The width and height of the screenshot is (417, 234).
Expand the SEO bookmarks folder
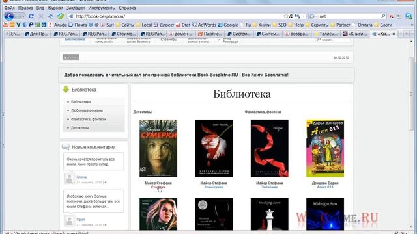tap(280, 25)
